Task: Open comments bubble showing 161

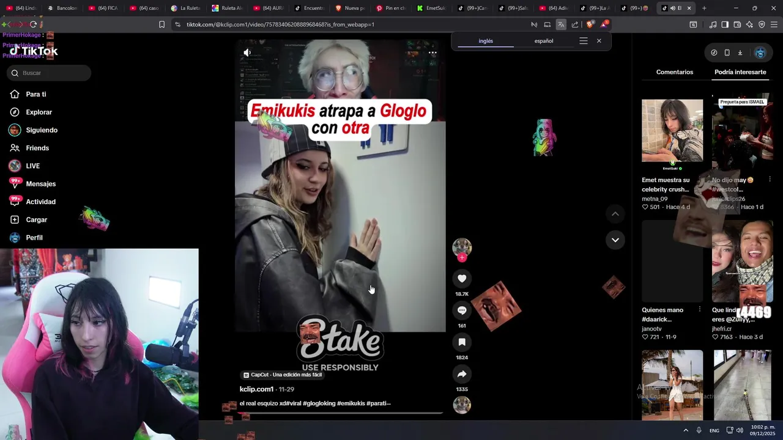Action: [x=462, y=310]
